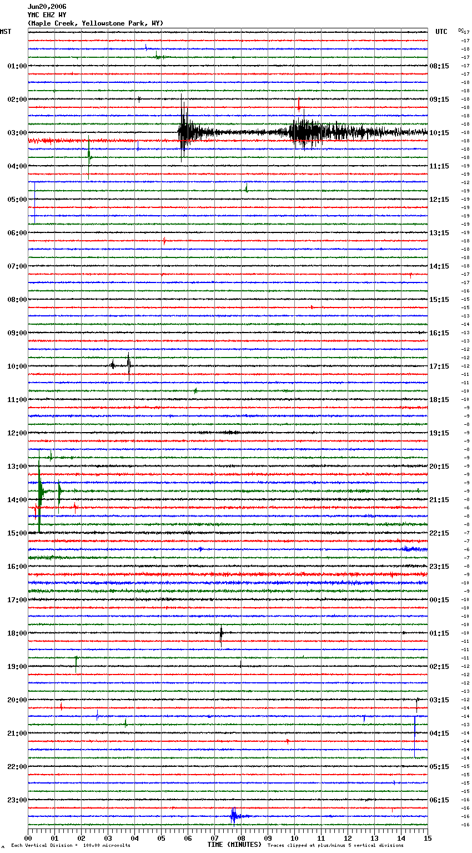Click the 23:15 UTC row label
Screen dimensions: 472x853
tap(439, 567)
